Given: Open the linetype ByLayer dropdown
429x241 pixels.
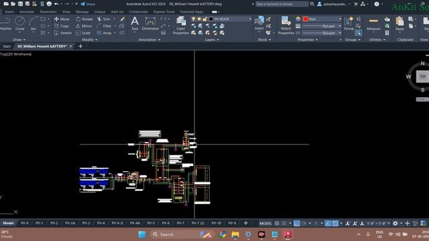Looking at the screenshot, I should click(340, 33).
